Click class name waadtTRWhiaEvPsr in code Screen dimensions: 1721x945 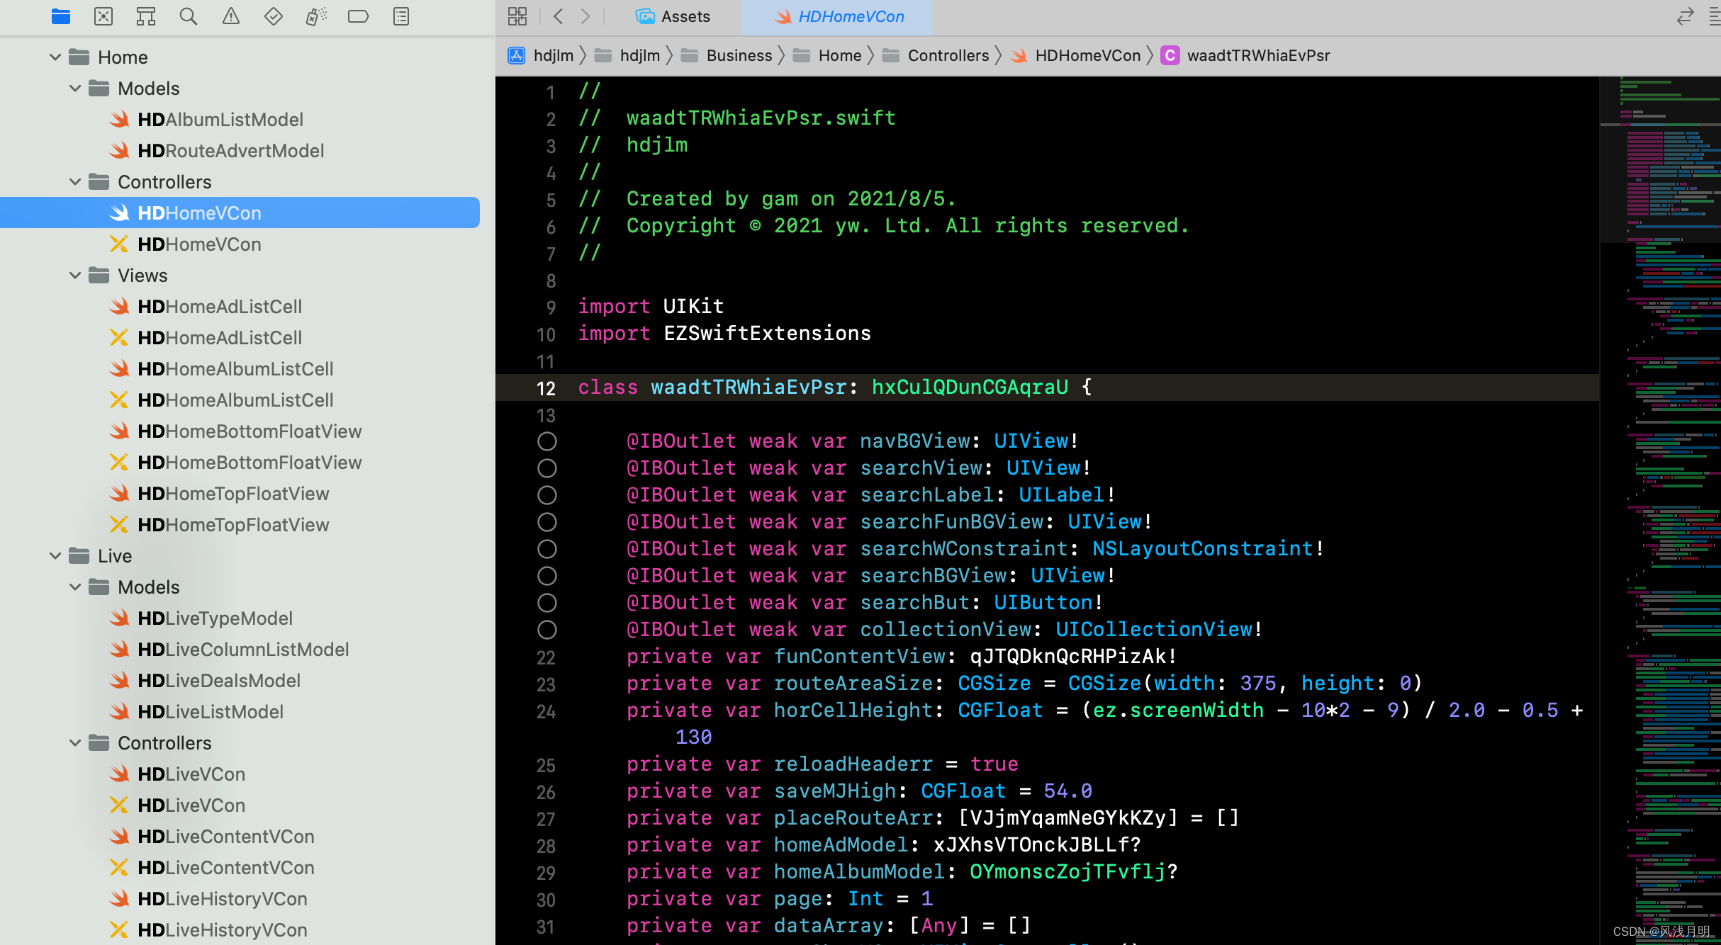[x=749, y=387]
